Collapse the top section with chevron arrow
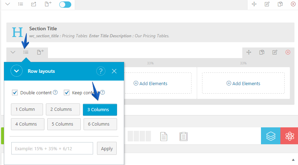Screen dimensions: 298x165 point(7,4)
